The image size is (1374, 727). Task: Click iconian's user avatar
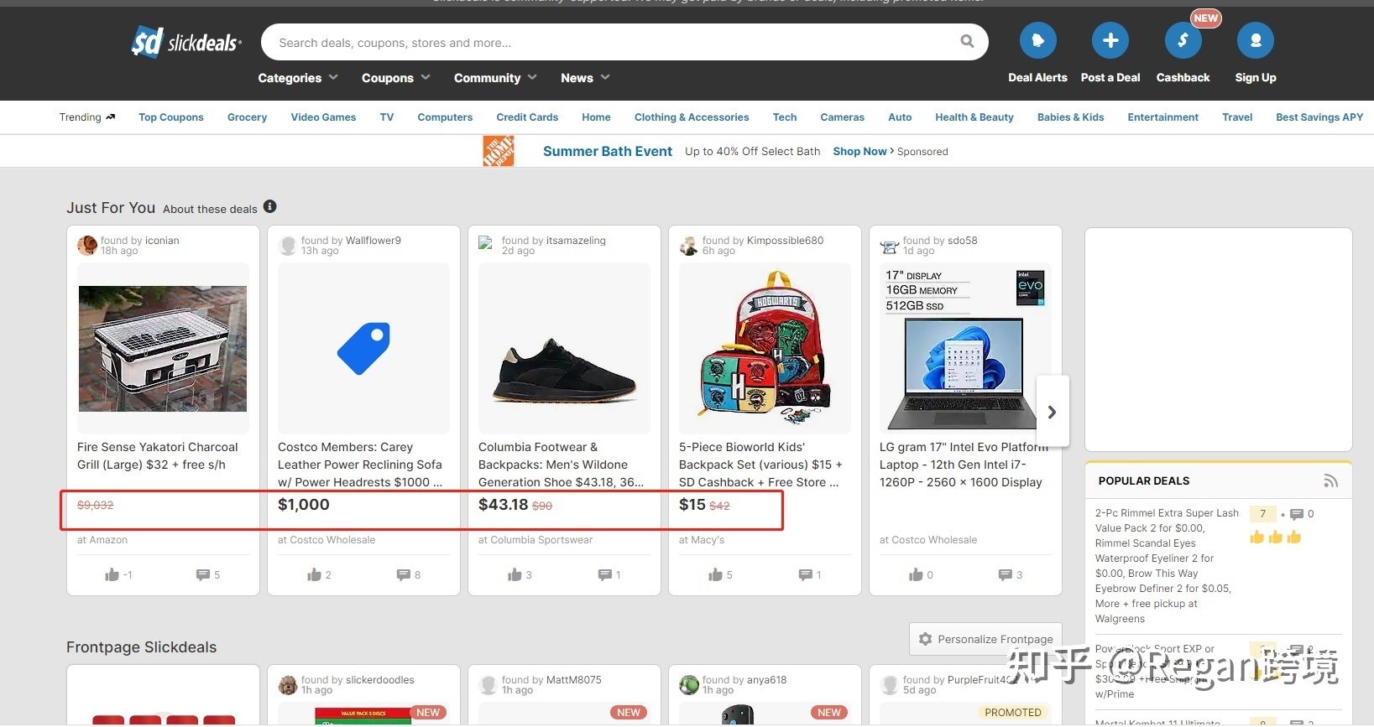click(87, 245)
